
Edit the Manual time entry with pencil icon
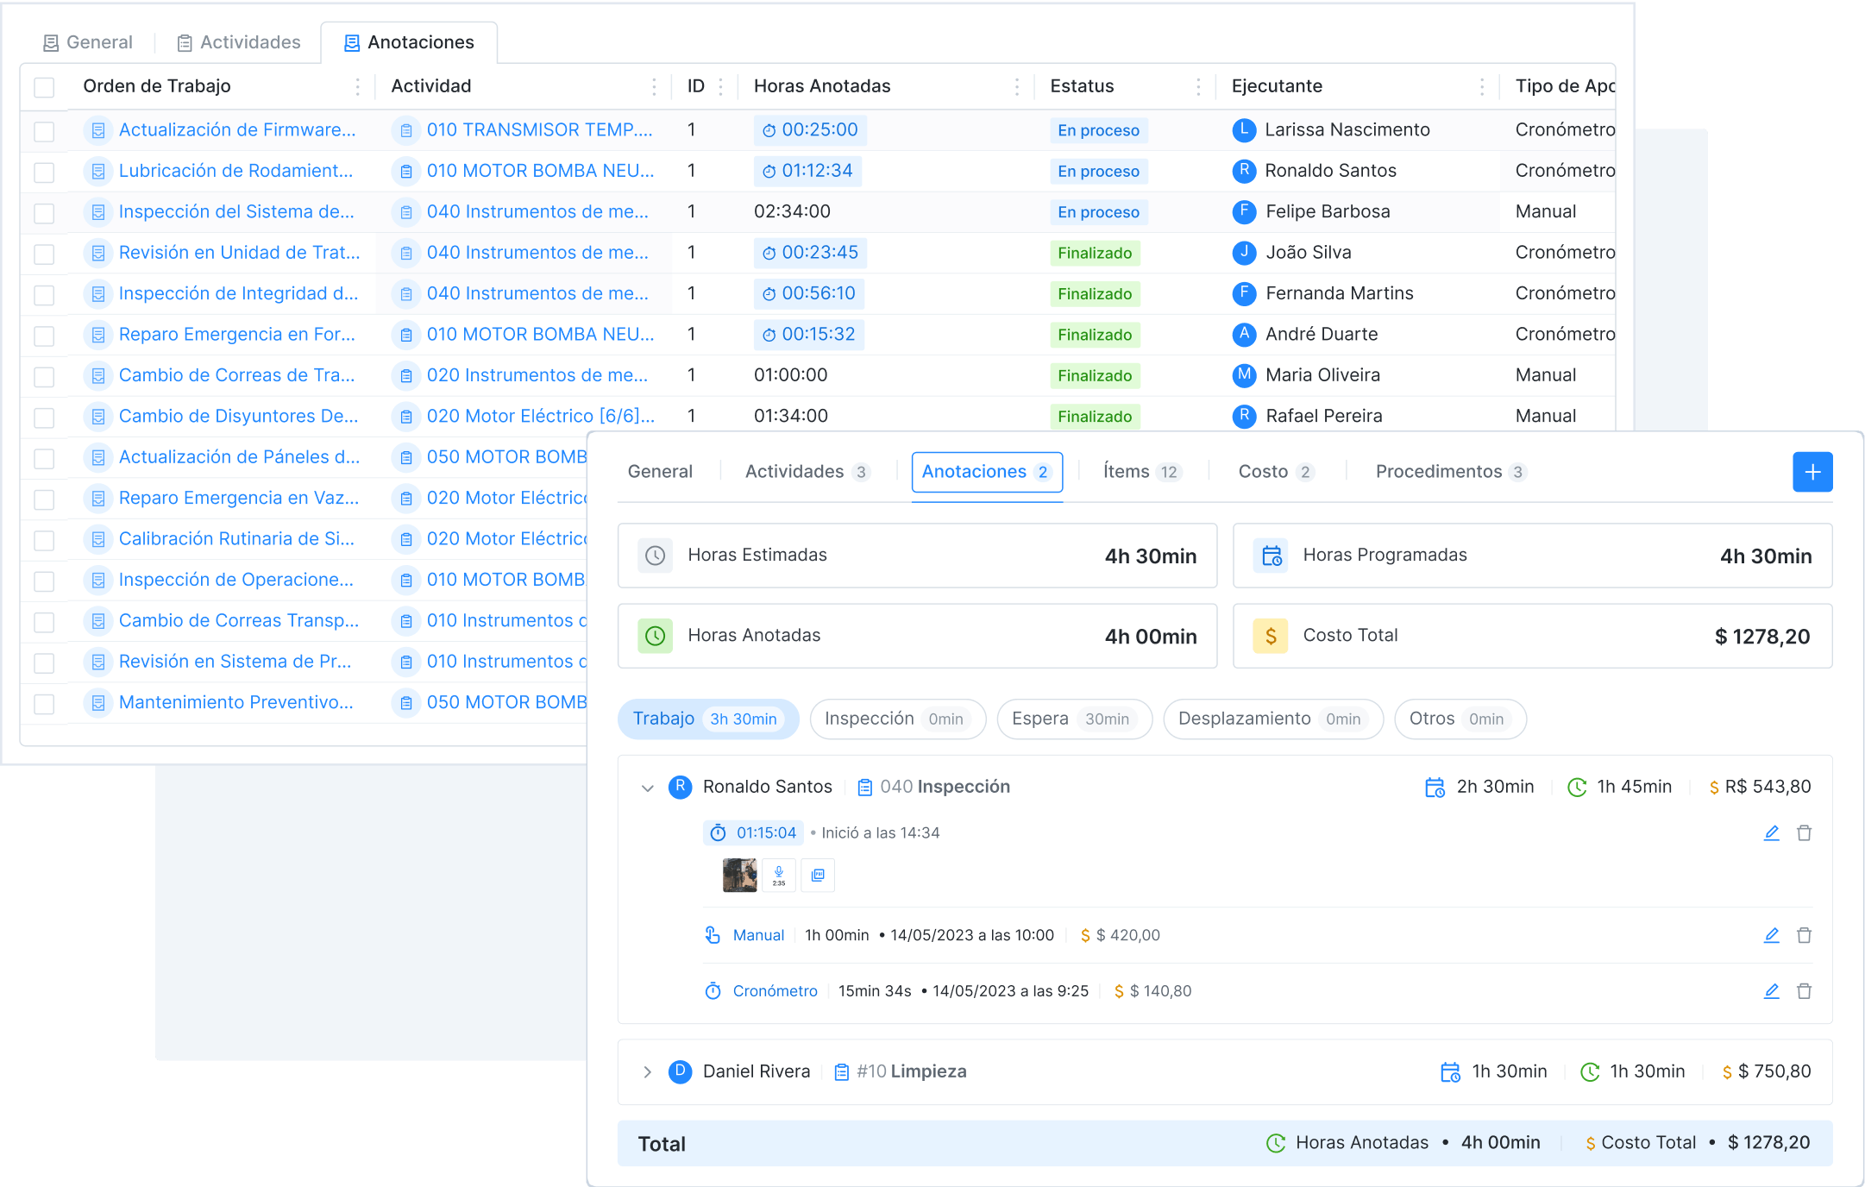[x=1772, y=934]
